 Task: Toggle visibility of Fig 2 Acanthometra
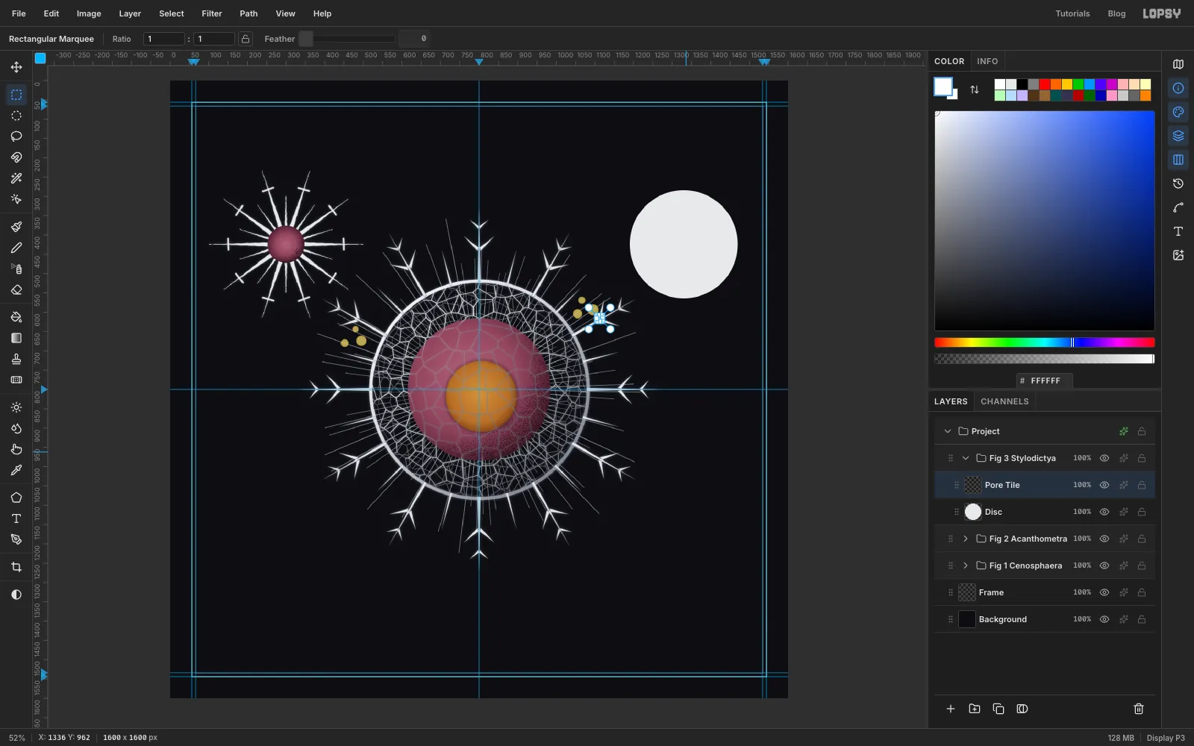click(1104, 539)
